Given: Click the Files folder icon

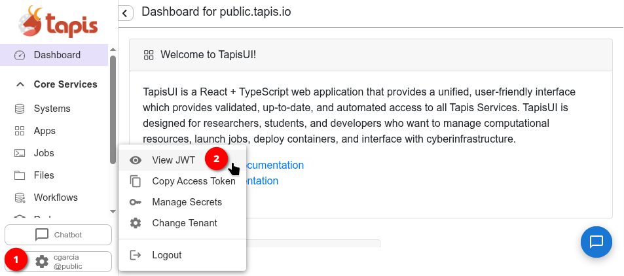Looking at the screenshot, I should pos(20,175).
